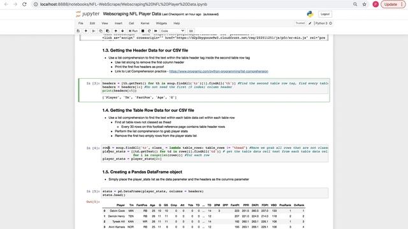Paste cells below icon
Screen dimensions: 408x229
(x=108, y=31)
